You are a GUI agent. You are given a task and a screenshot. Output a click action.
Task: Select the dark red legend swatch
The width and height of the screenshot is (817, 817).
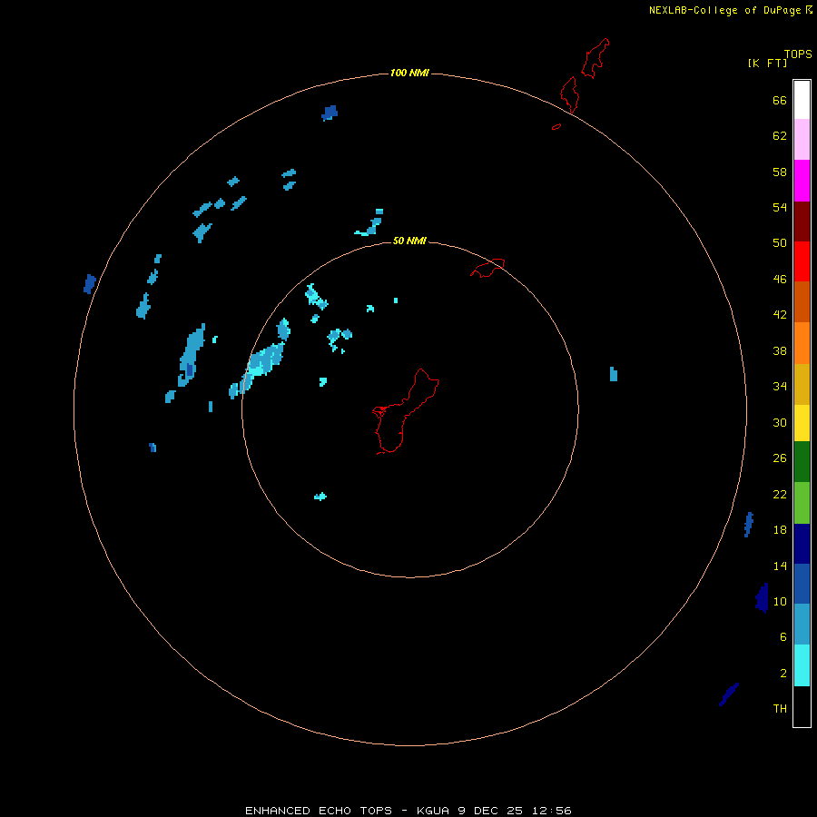[802, 221]
